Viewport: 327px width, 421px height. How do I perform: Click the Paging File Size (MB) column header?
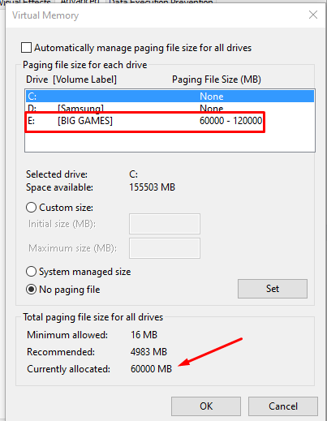pos(217,79)
